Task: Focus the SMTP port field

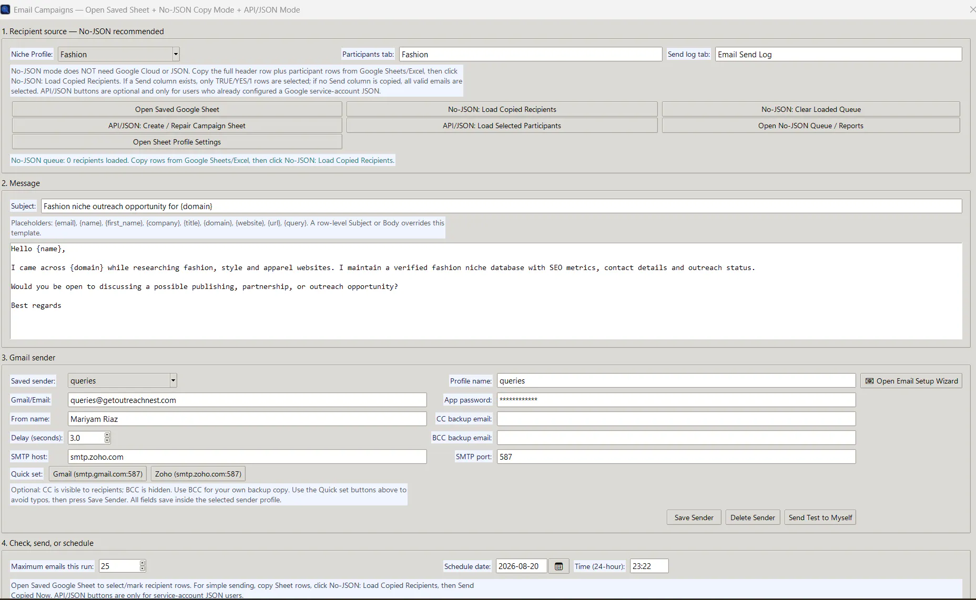Action: pos(676,457)
